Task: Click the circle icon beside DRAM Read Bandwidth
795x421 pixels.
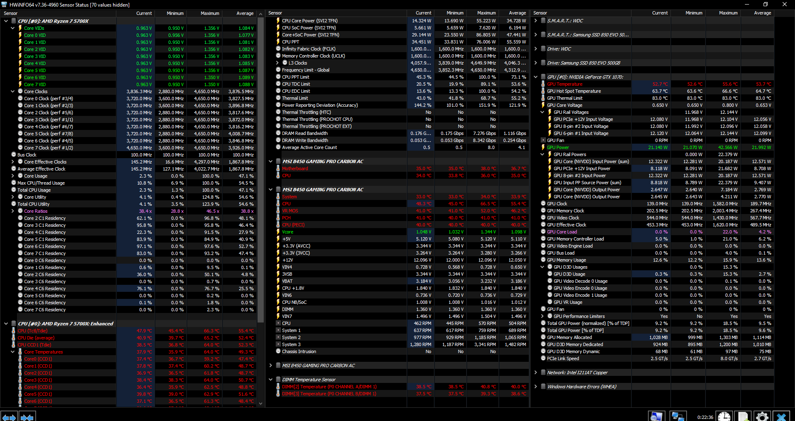Action: click(x=278, y=133)
